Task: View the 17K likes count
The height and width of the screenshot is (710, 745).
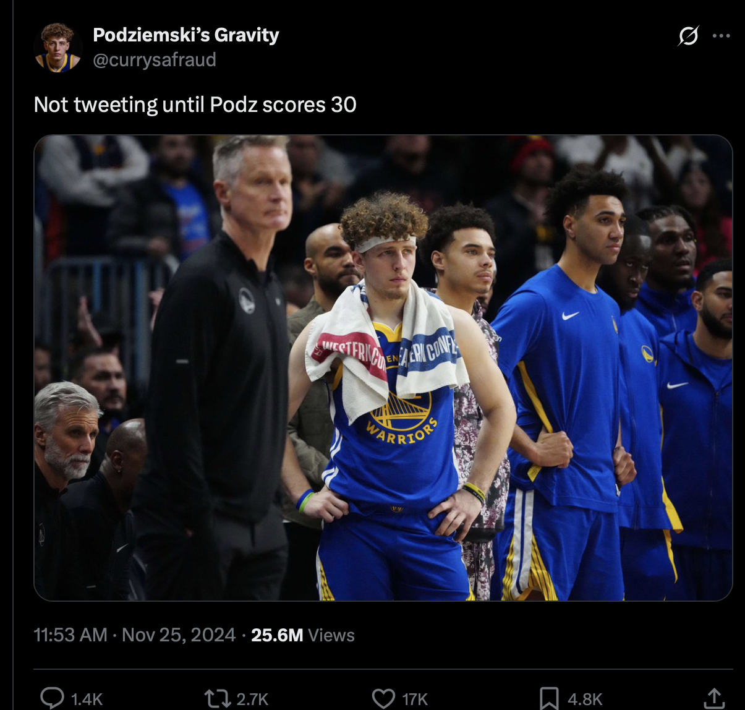Action: point(415,699)
